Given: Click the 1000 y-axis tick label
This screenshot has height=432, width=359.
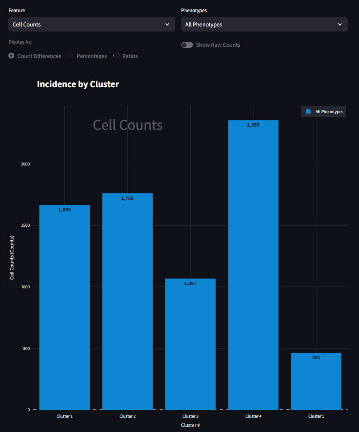Looking at the screenshot, I should [25, 287].
